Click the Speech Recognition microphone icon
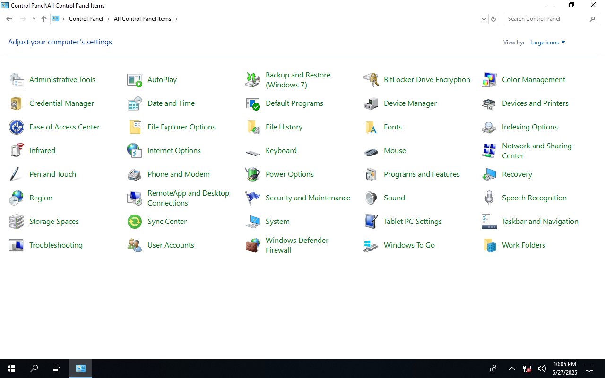This screenshot has height=378, width=605. [x=489, y=198]
